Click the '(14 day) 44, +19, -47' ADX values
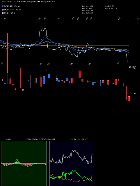The width and height of the screenshot is (140, 186). (78, 139)
